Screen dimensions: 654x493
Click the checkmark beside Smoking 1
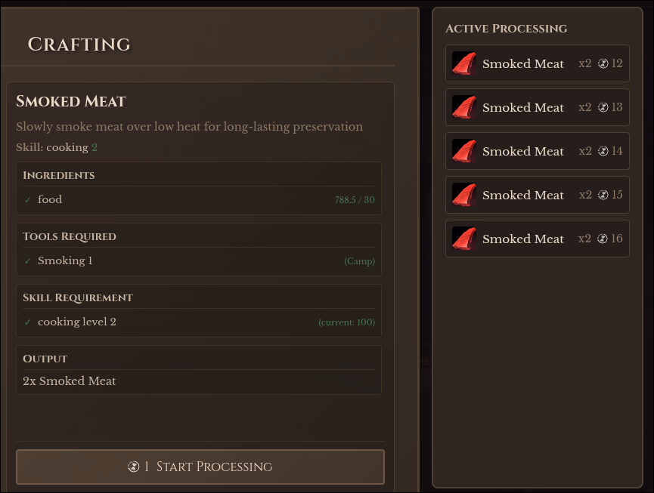pos(28,261)
